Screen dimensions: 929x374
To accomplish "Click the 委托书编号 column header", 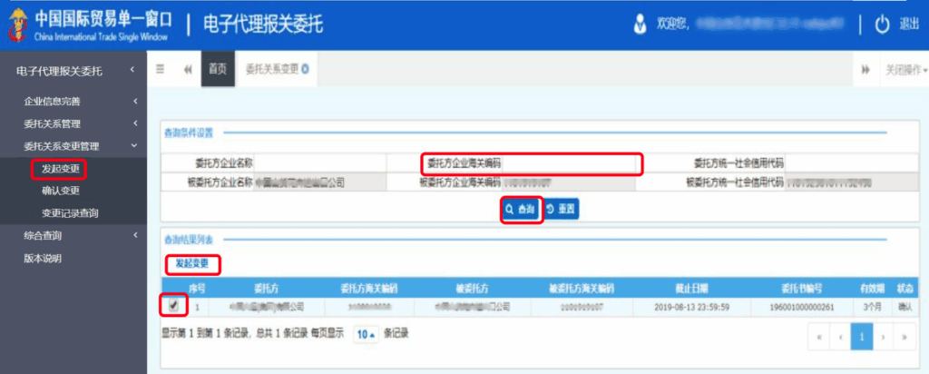I will coord(802,288).
